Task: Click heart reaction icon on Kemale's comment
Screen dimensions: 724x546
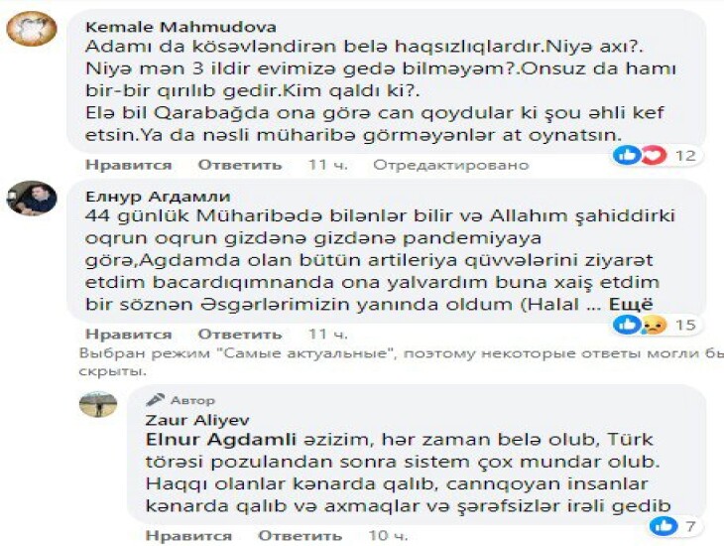Action: [x=654, y=155]
